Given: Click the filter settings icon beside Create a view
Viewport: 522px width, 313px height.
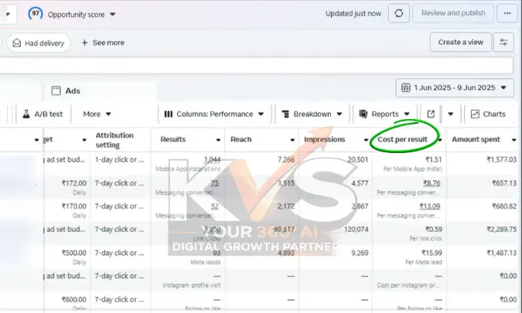Looking at the screenshot, I should pos(506,43).
